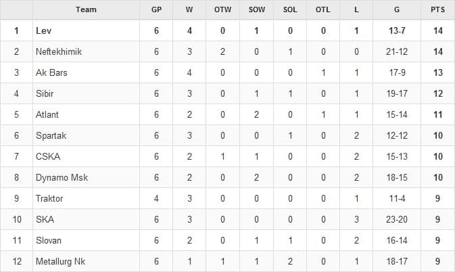Sort table by the Team column header
Screen dimensions: 455x272
pyautogui.click(x=86, y=9)
